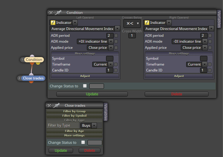Click the top input connector of Condition node

[32, 56]
